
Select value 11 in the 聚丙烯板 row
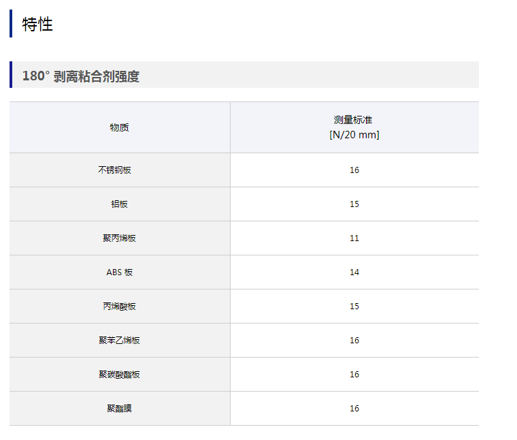pyautogui.click(x=354, y=238)
